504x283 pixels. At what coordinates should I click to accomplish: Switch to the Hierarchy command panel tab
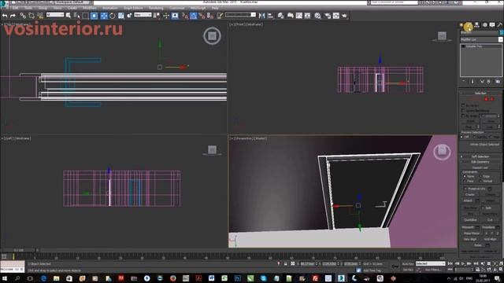click(476, 25)
